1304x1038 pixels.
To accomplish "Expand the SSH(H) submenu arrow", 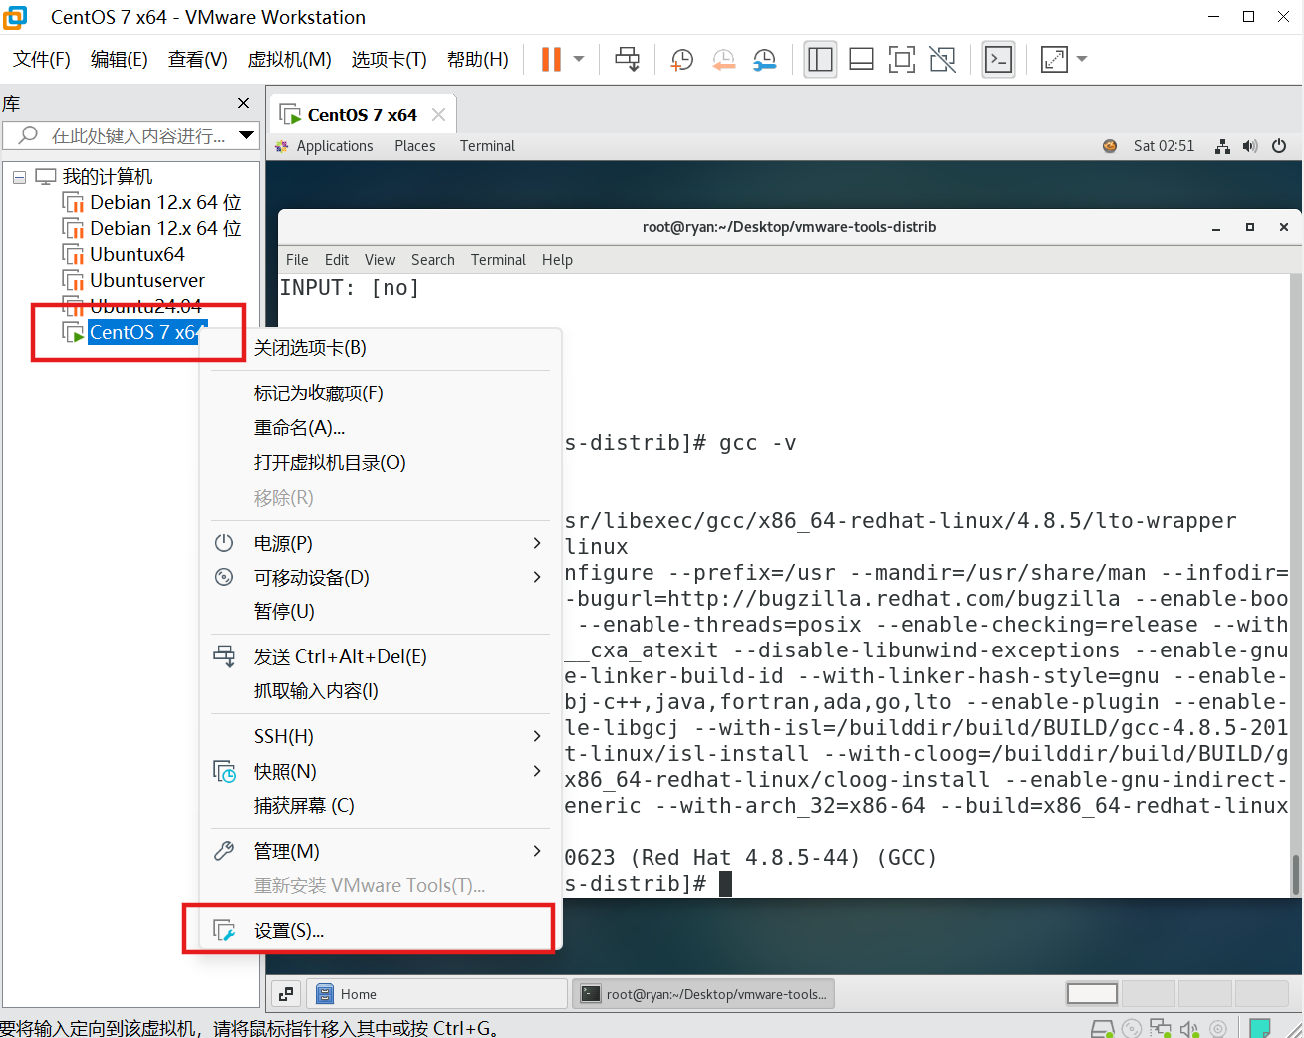I will pyautogui.click(x=537, y=736).
